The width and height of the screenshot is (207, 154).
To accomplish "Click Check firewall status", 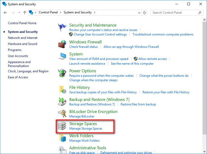I will click(83, 47).
